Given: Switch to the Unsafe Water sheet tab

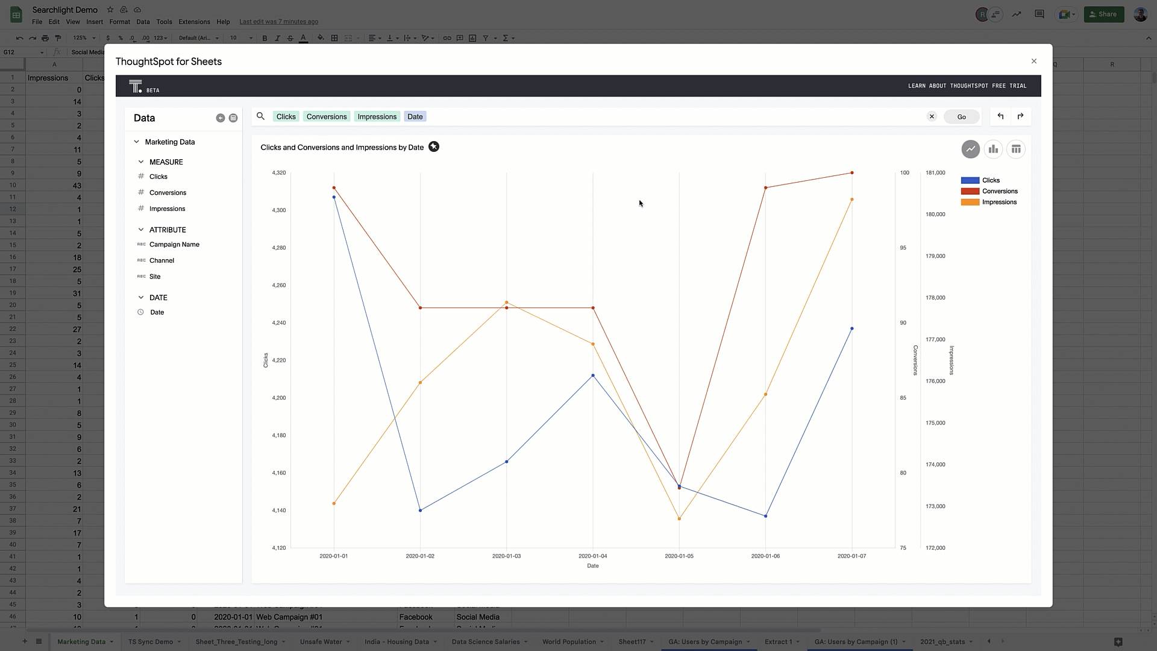Looking at the screenshot, I should [321, 641].
